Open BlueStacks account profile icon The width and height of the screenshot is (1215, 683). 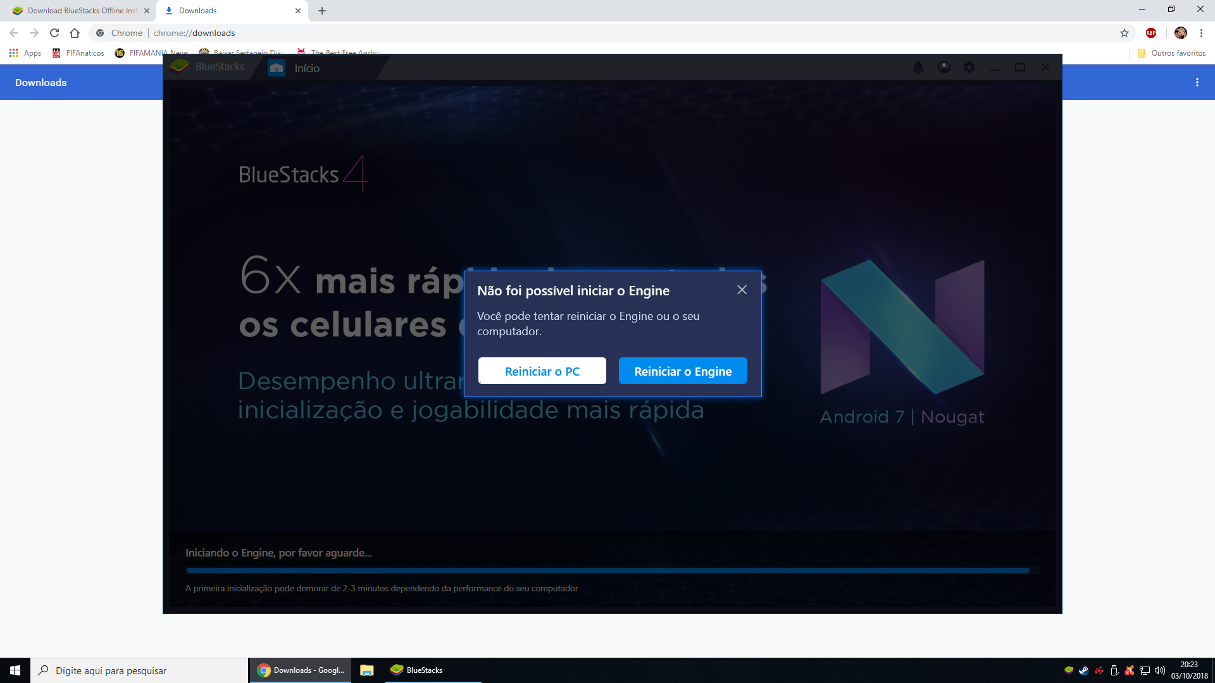(x=944, y=67)
